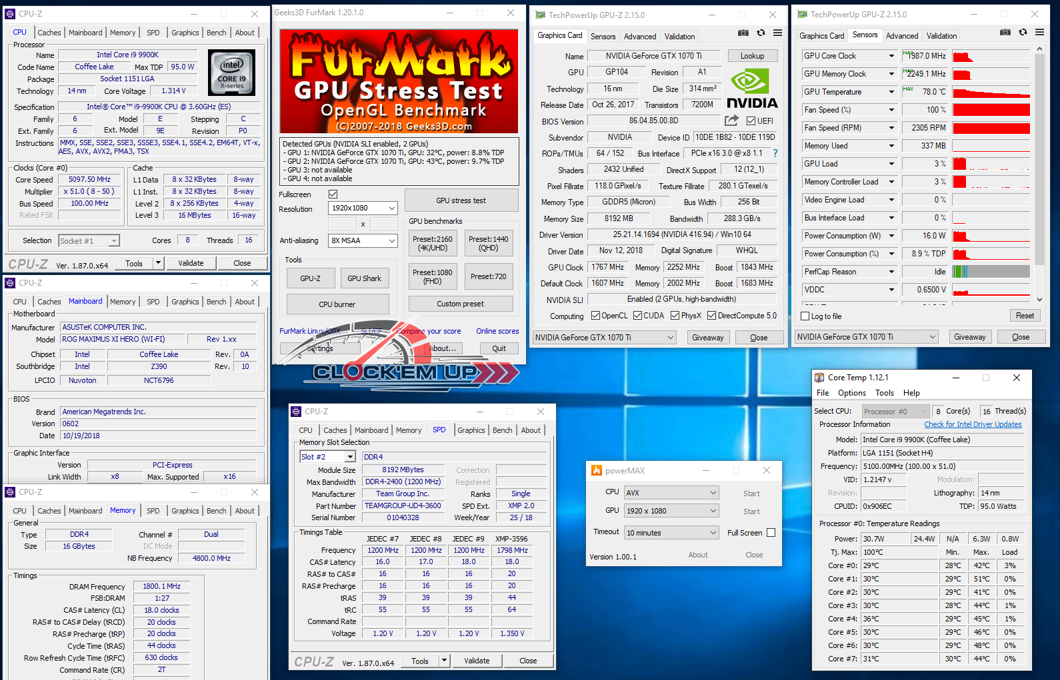Click the question mark next to Bus Interface
This screenshot has height=680, width=1060.
pyautogui.click(x=775, y=153)
